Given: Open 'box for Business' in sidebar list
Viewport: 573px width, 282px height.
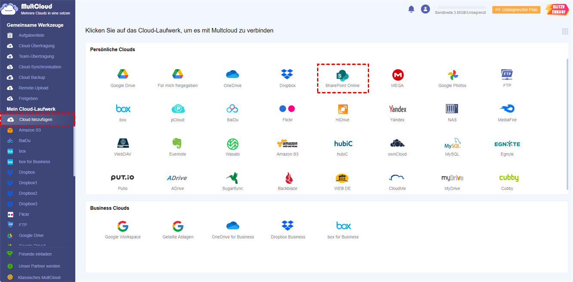Looking at the screenshot, I should click(x=34, y=162).
